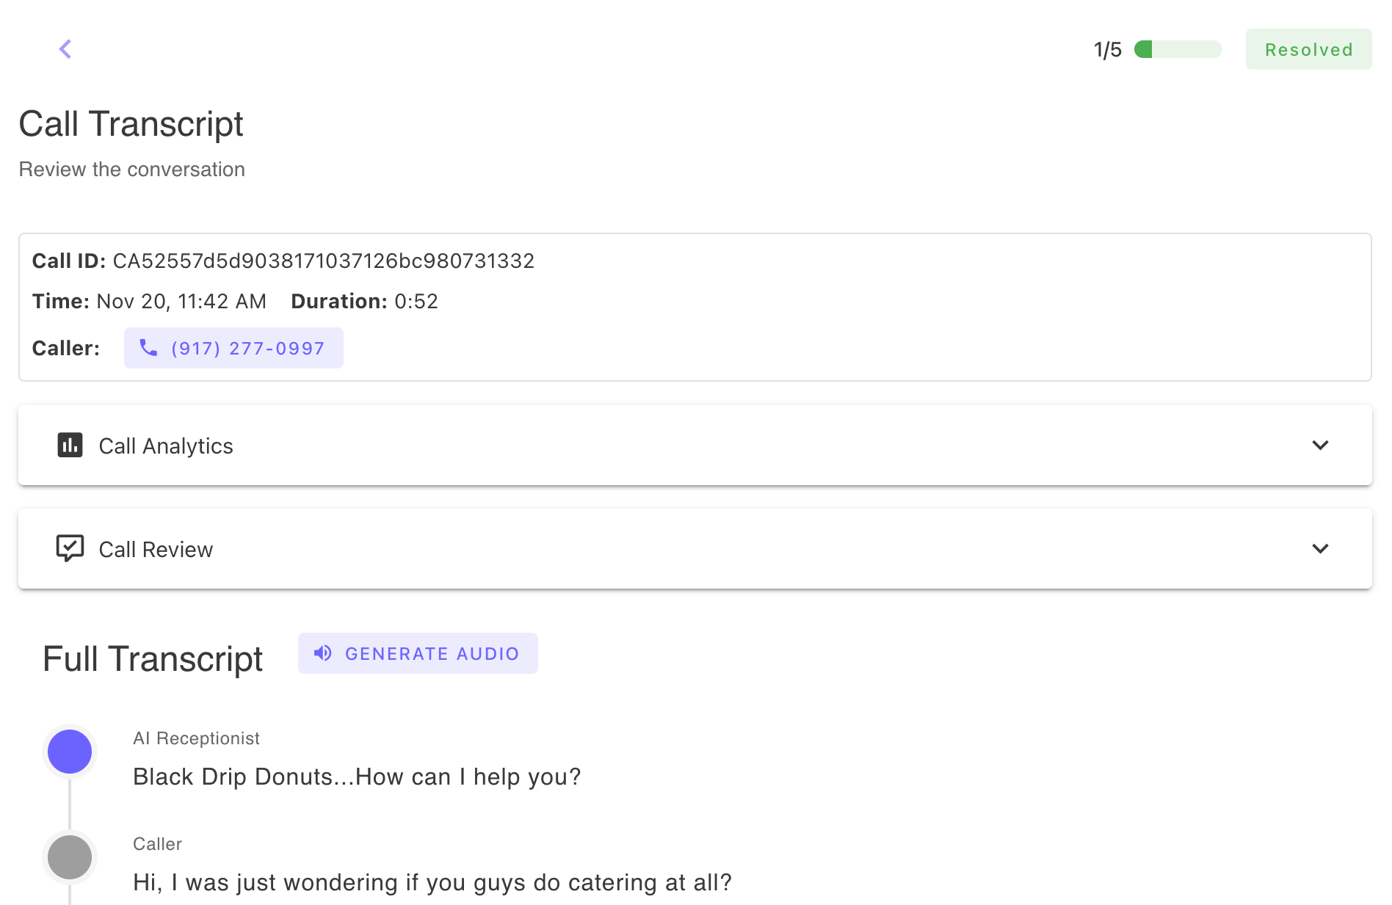Click the bar chart icon beside Call Analytics

[x=70, y=446]
